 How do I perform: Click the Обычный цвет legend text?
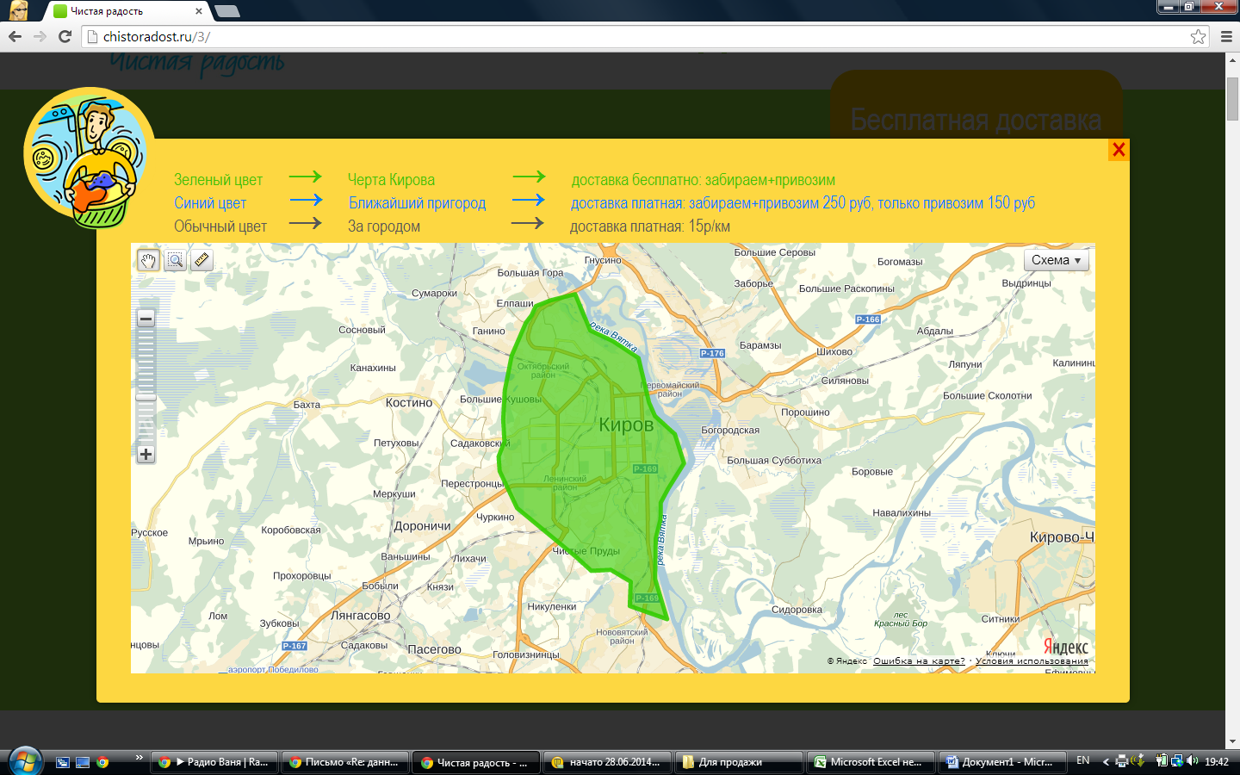coord(220,226)
